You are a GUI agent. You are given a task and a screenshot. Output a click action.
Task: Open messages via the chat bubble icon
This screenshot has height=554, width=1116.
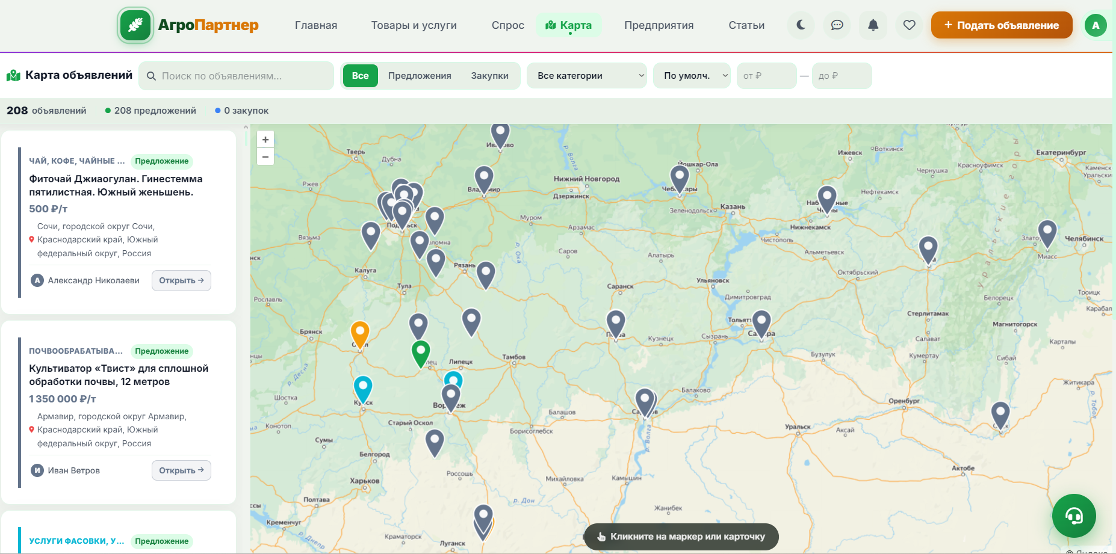pos(837,25)
